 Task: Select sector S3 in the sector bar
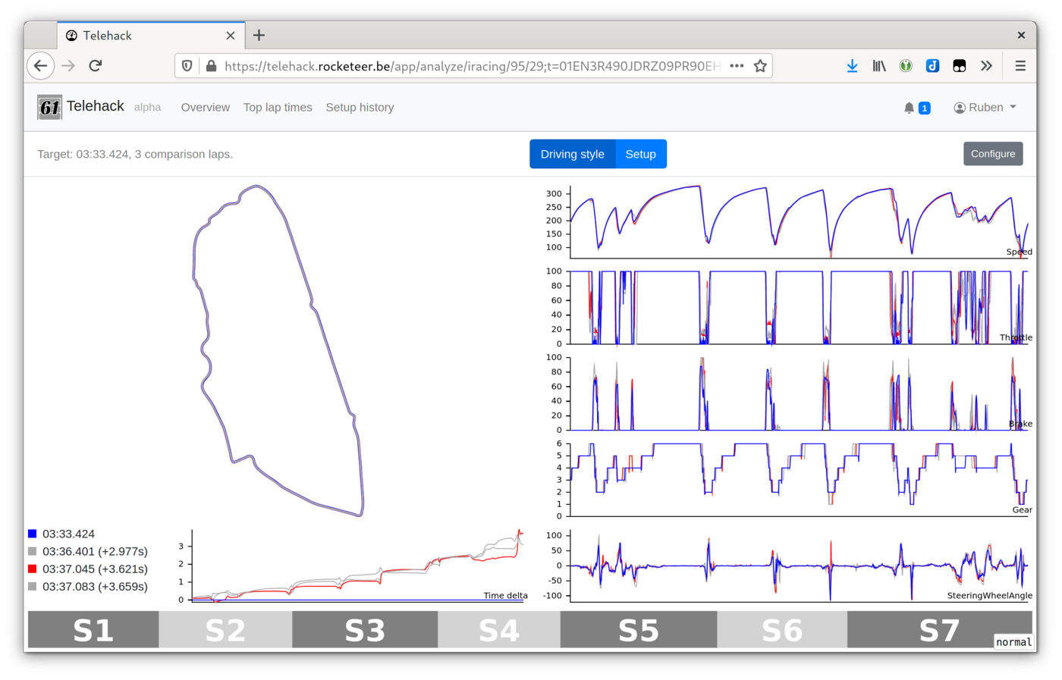tap(365, 630)
